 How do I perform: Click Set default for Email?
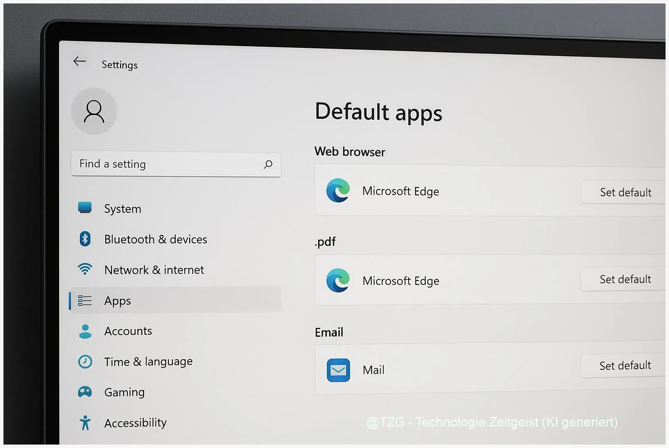point(625,365)
